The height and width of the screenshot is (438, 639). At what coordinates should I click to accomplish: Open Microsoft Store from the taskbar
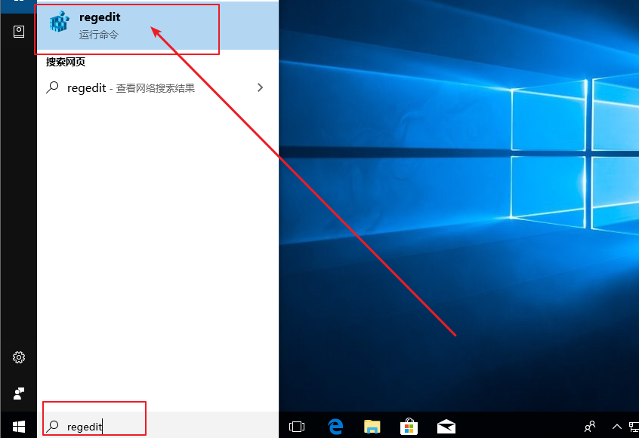tap(409, 426)
